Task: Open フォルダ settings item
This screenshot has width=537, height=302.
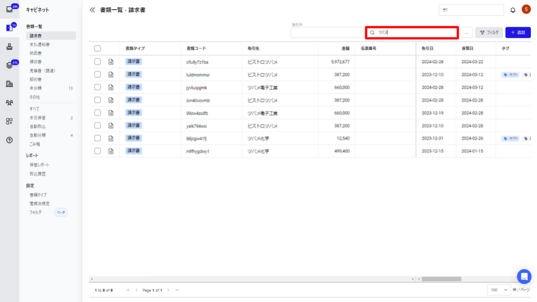Action: 36,213
